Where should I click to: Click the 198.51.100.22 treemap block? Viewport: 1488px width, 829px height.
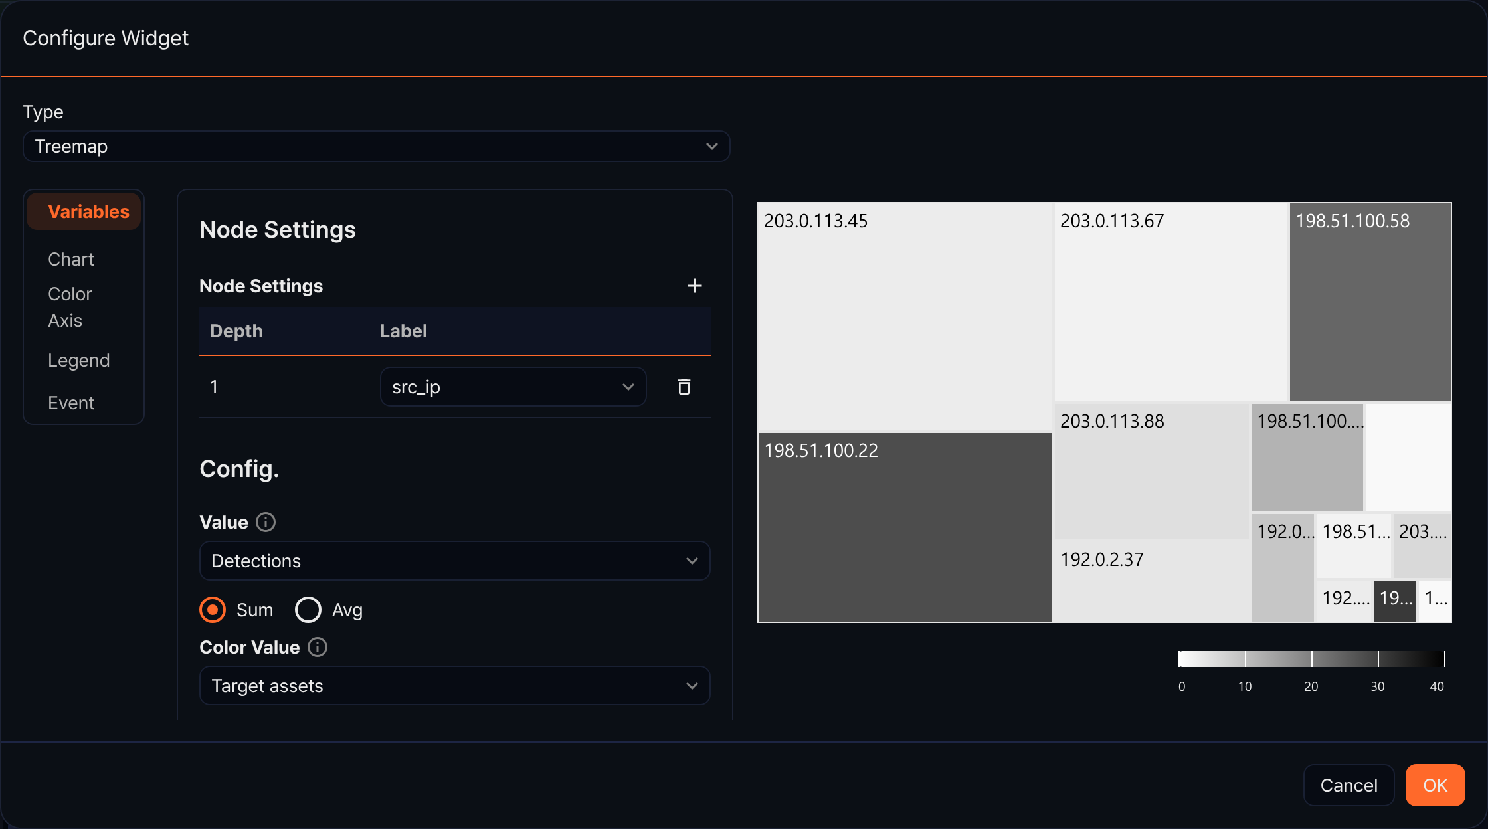point(905,527)
